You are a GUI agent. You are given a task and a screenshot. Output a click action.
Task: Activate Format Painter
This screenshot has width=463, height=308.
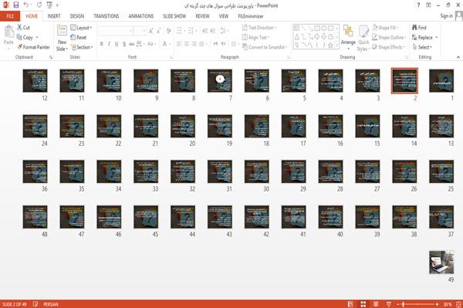33,47
